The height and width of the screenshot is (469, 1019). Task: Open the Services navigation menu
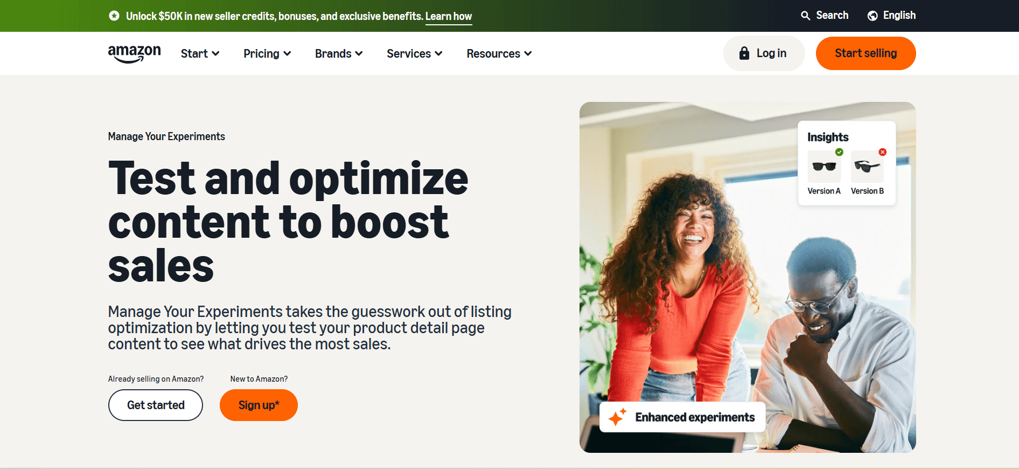[x=414, y=53]
